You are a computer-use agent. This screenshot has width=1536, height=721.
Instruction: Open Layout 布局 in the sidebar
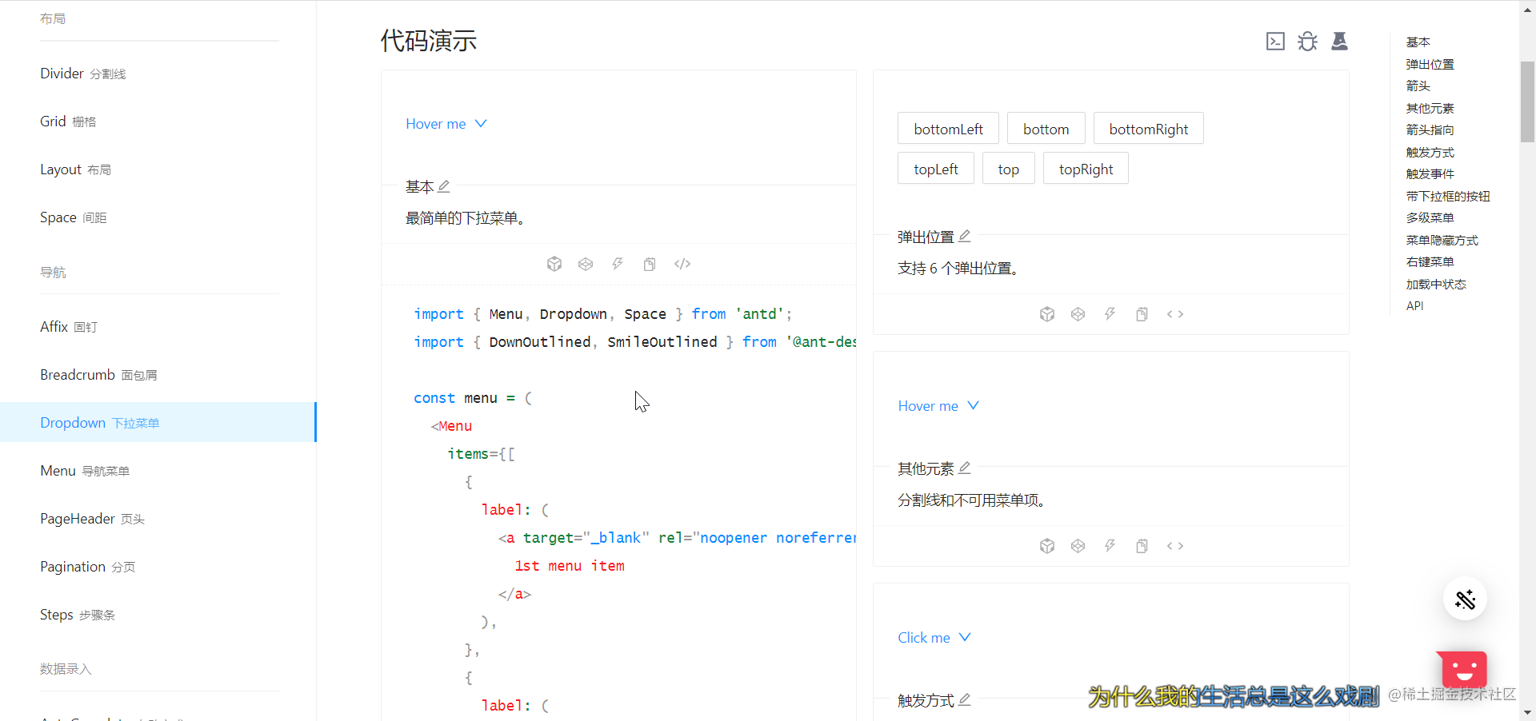tap(158, 169)
